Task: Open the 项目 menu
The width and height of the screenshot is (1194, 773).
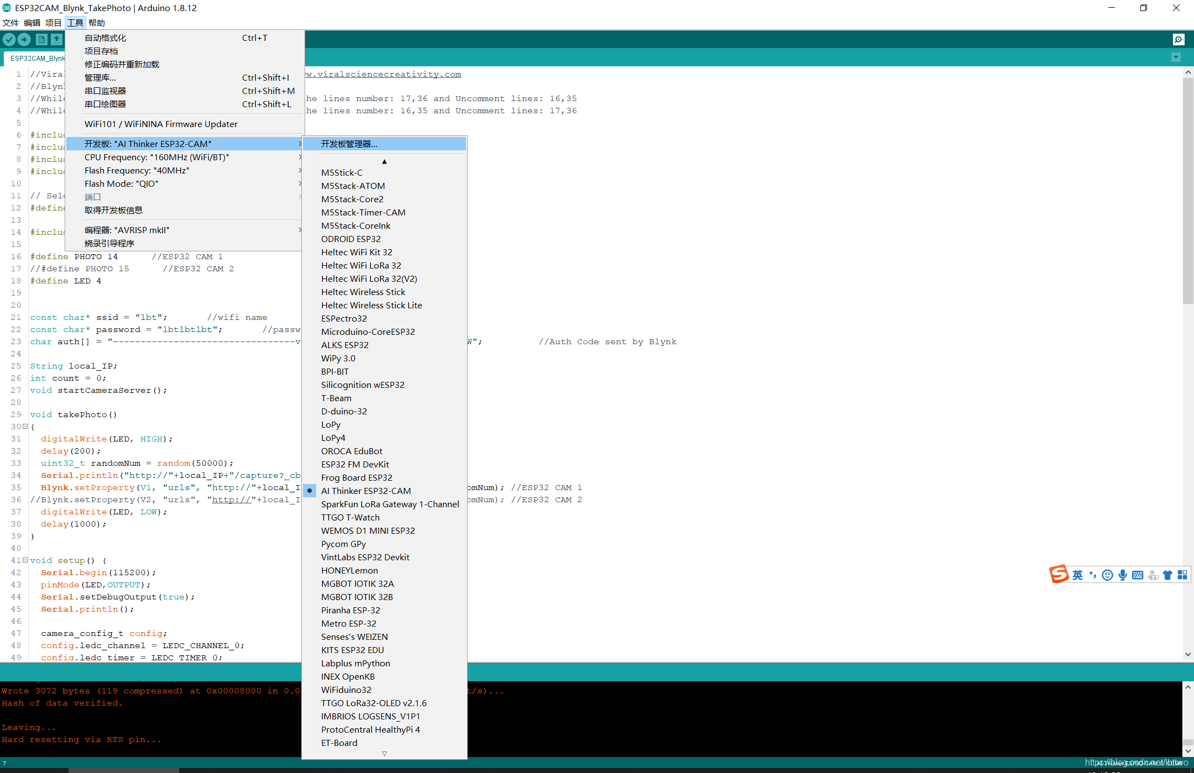Action: point(54,23)
